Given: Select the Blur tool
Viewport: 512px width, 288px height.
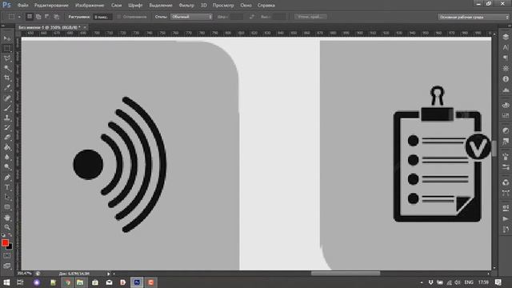Looking at the screenshot, I should pos(7,157).
